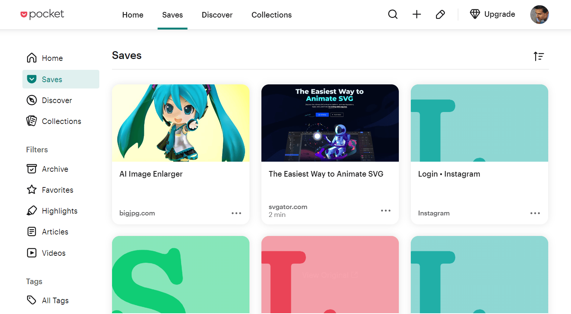Open more options for AI Image Enlarger card
Viewport: 571px width, 314px height.
click(236, 213)
